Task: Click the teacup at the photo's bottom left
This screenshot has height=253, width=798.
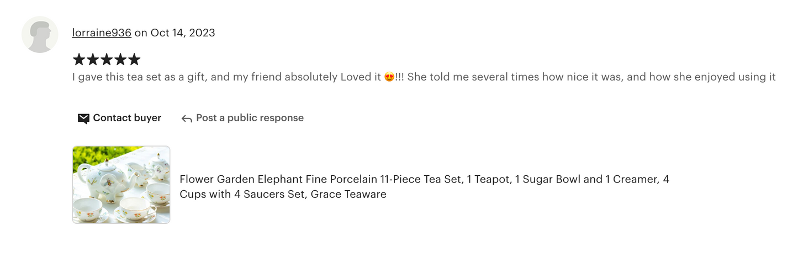Action: (x=88, y=210)
